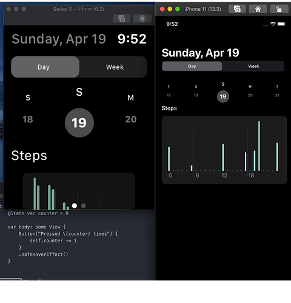Tap the highlighted 19 circle on iPhone
The image size is (291, 303).
pos(223,96)
